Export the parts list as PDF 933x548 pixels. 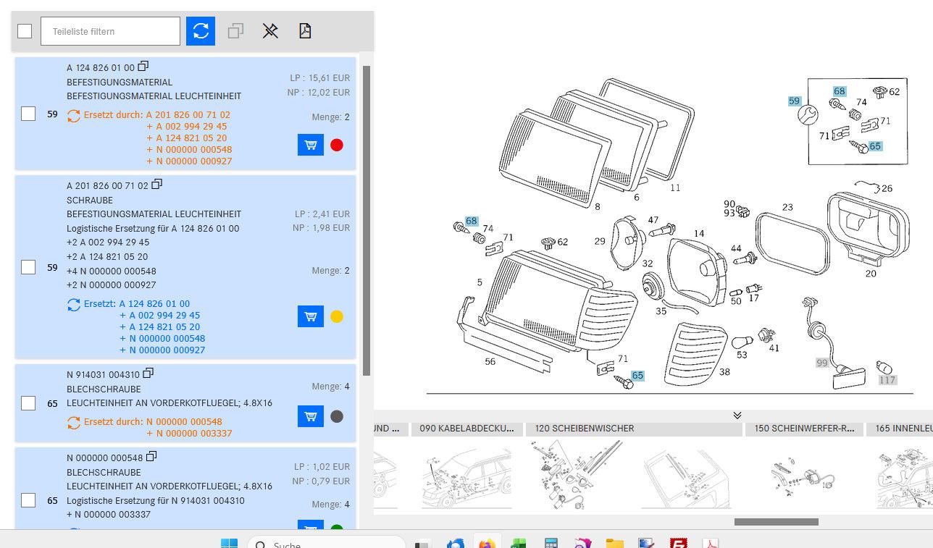[305, 31]
